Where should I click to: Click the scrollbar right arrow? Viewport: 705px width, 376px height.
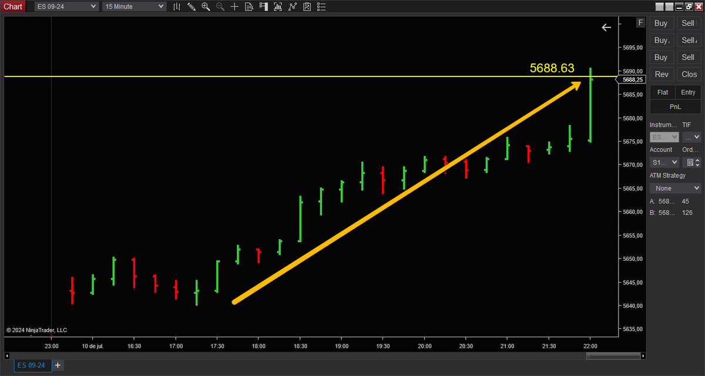tap(644, 356)
